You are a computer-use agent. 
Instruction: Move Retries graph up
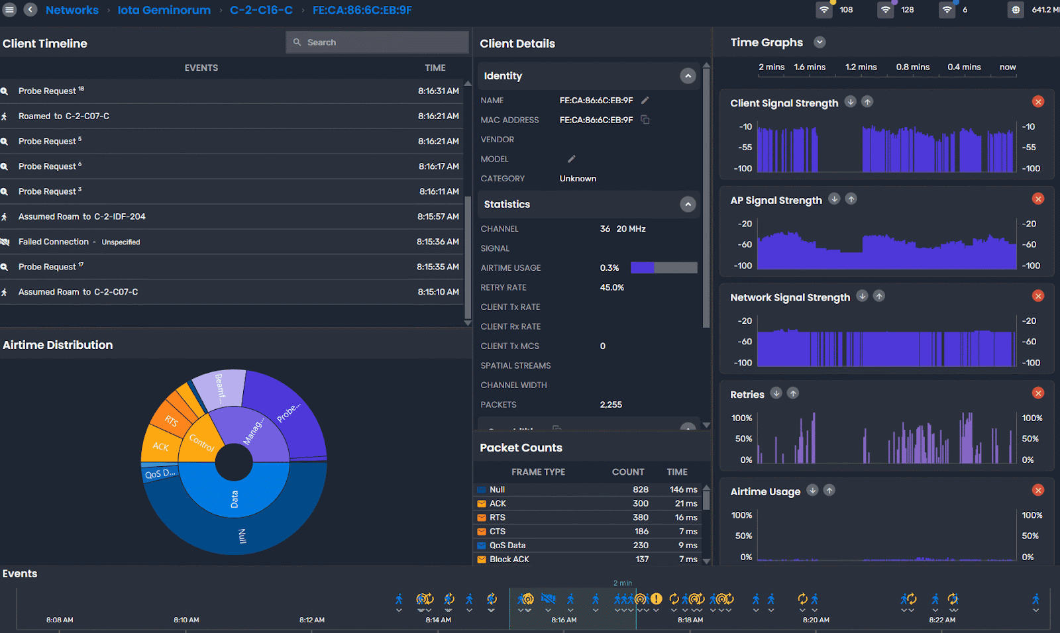coord(793,393)
